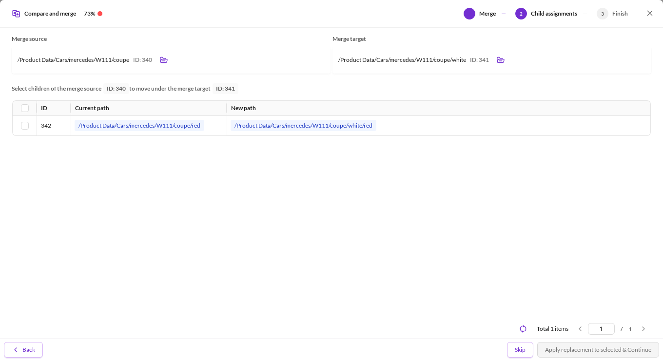The height and width of the screenshot is (360, 663).
Task: Open merge source folder ID 340
Action: coord(164,60)
